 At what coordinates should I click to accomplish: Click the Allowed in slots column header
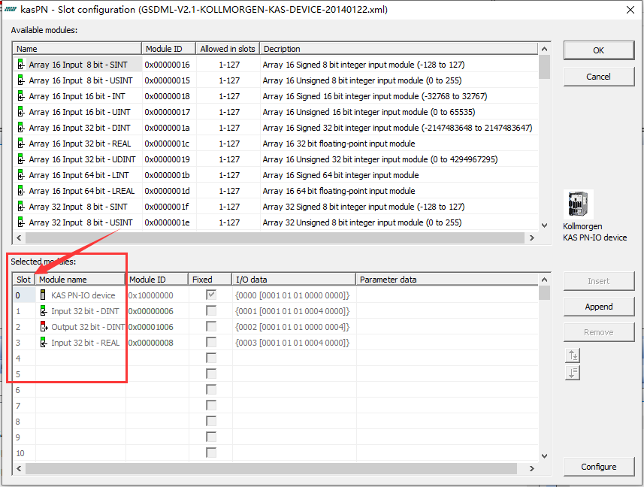pos(227,49)
